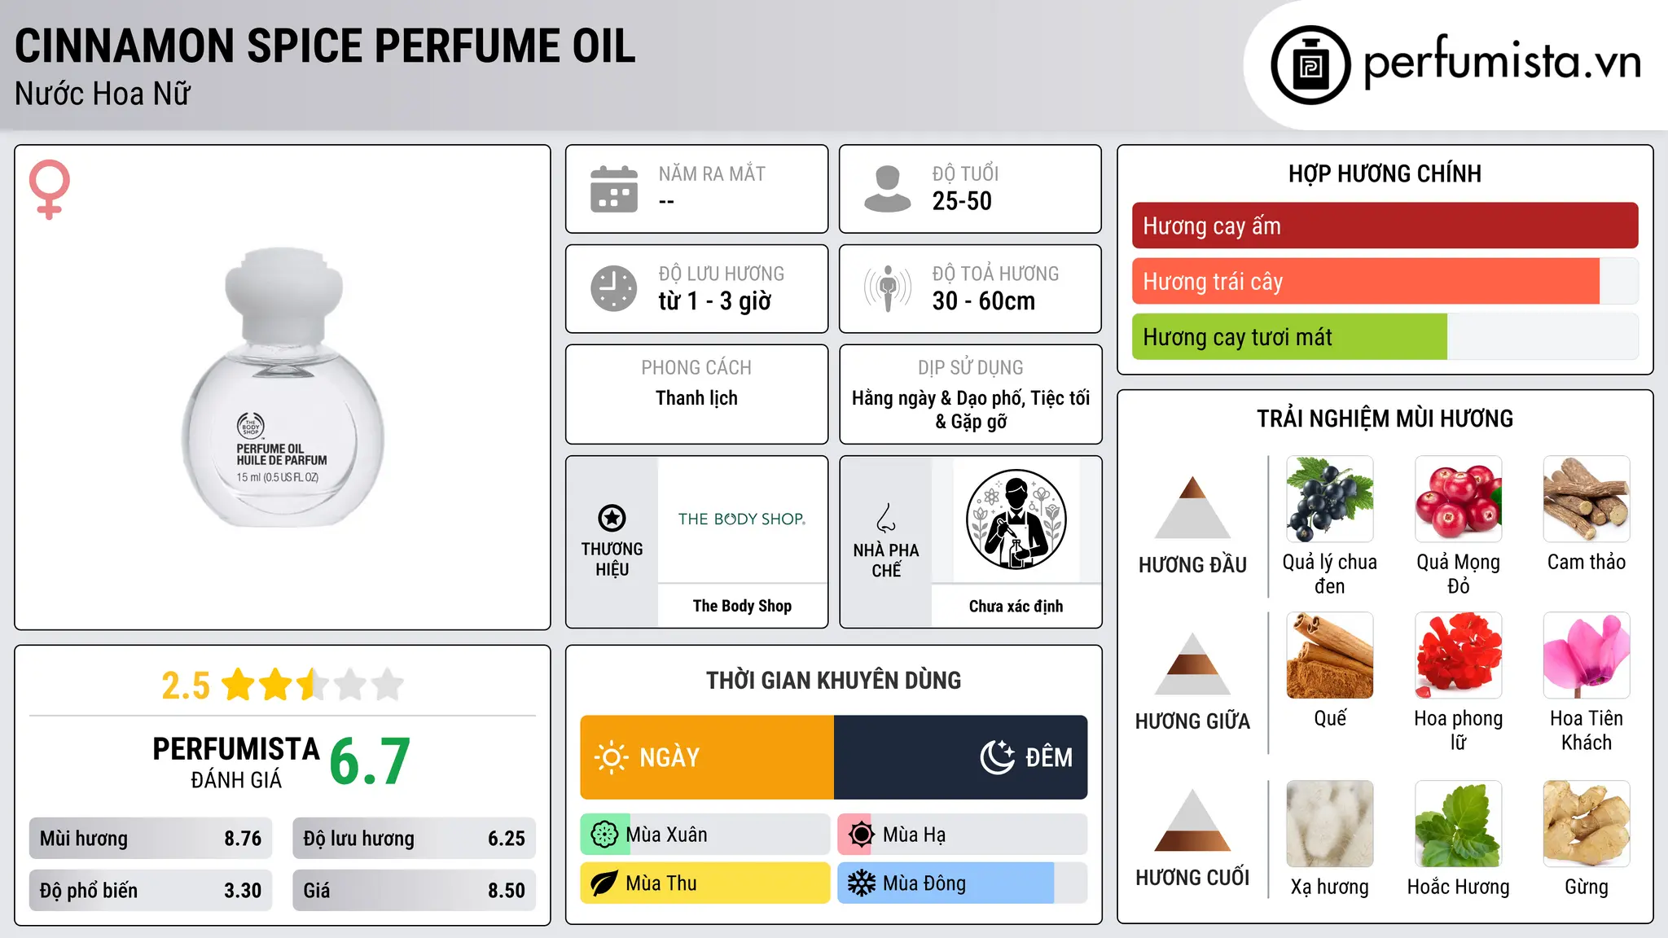The width and height of the screenshot is (1668, 938).
Task: Open the perfumista.vn site name link
Action: [1502, 64]
